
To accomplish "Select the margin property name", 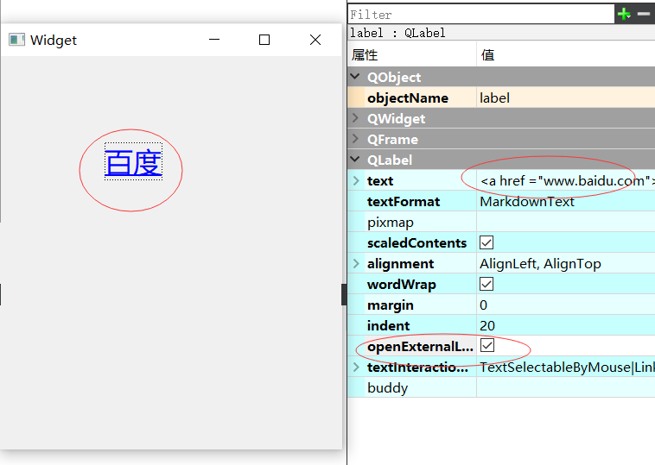I will point(391,305).
